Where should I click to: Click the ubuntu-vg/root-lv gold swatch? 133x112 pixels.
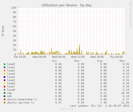pos(5,103)
